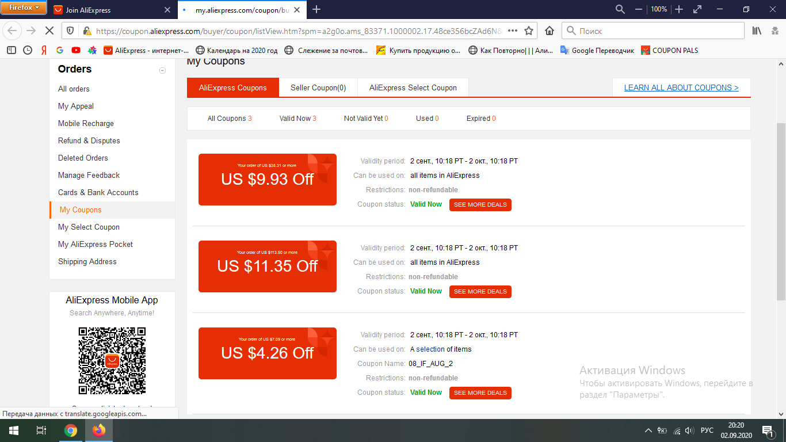Close the Join AliExpress tab
This screenshot has height=442, width=786.
coord(167,10)
